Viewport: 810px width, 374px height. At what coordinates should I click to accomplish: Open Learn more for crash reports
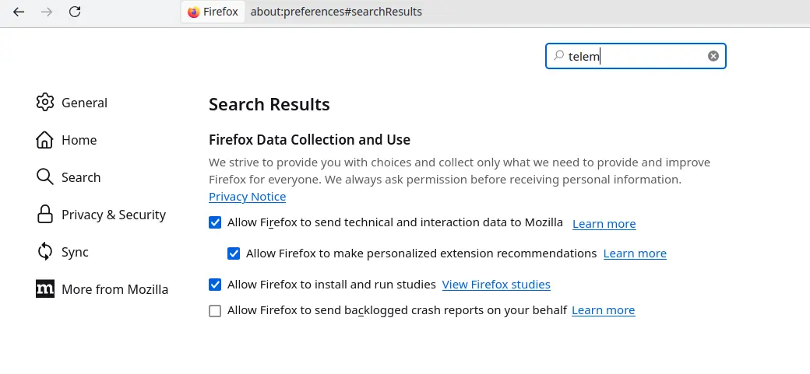click(x=603, y=310)
